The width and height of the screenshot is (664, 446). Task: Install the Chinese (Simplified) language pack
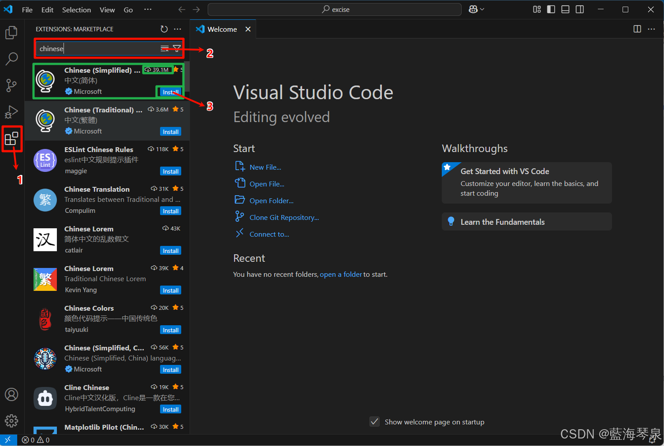[x=170, y=92]
